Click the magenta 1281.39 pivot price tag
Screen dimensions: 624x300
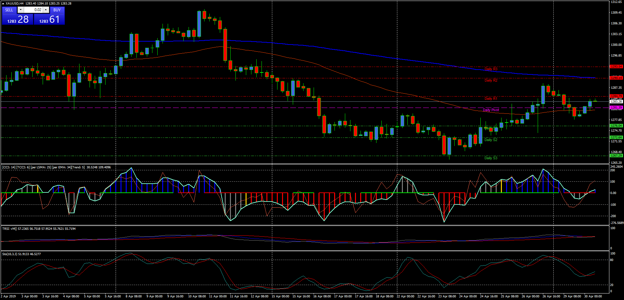[616, 107]
